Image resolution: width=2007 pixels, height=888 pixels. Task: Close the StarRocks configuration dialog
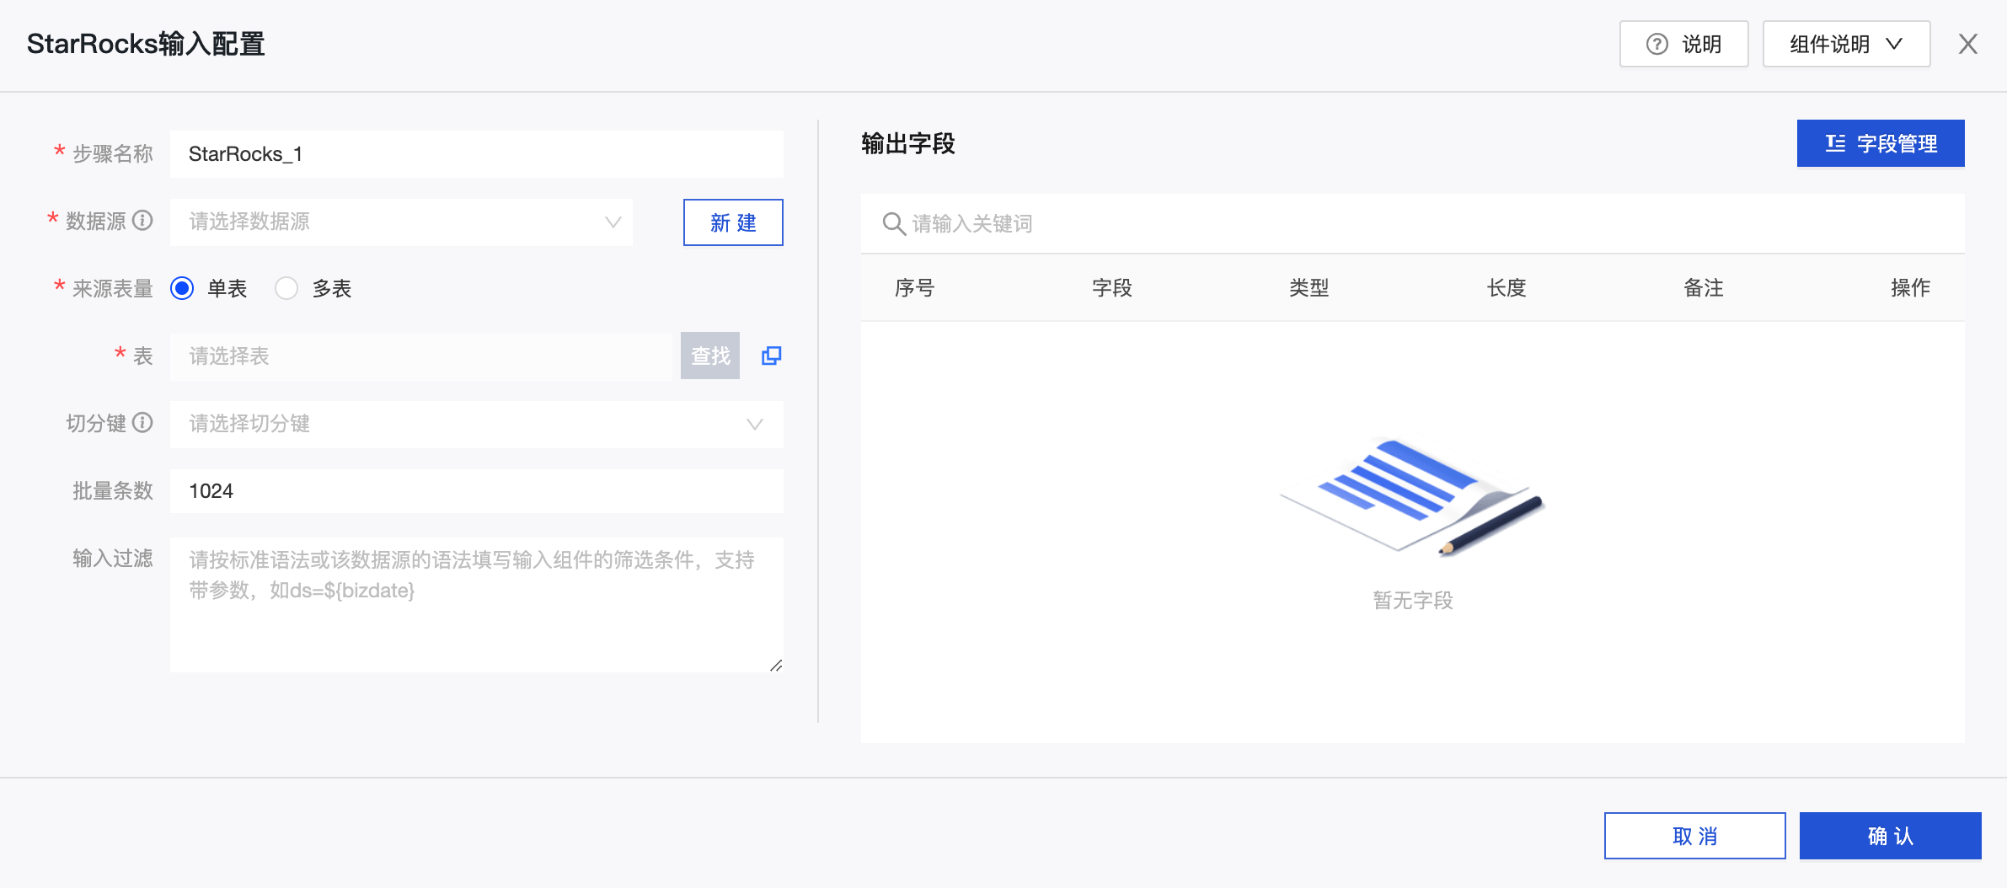pos(1967,44)
